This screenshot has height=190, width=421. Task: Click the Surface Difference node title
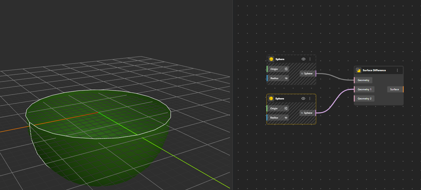click(x=374, y=70)
